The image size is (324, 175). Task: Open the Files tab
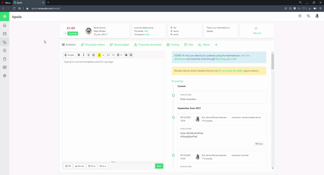point(189,44)
